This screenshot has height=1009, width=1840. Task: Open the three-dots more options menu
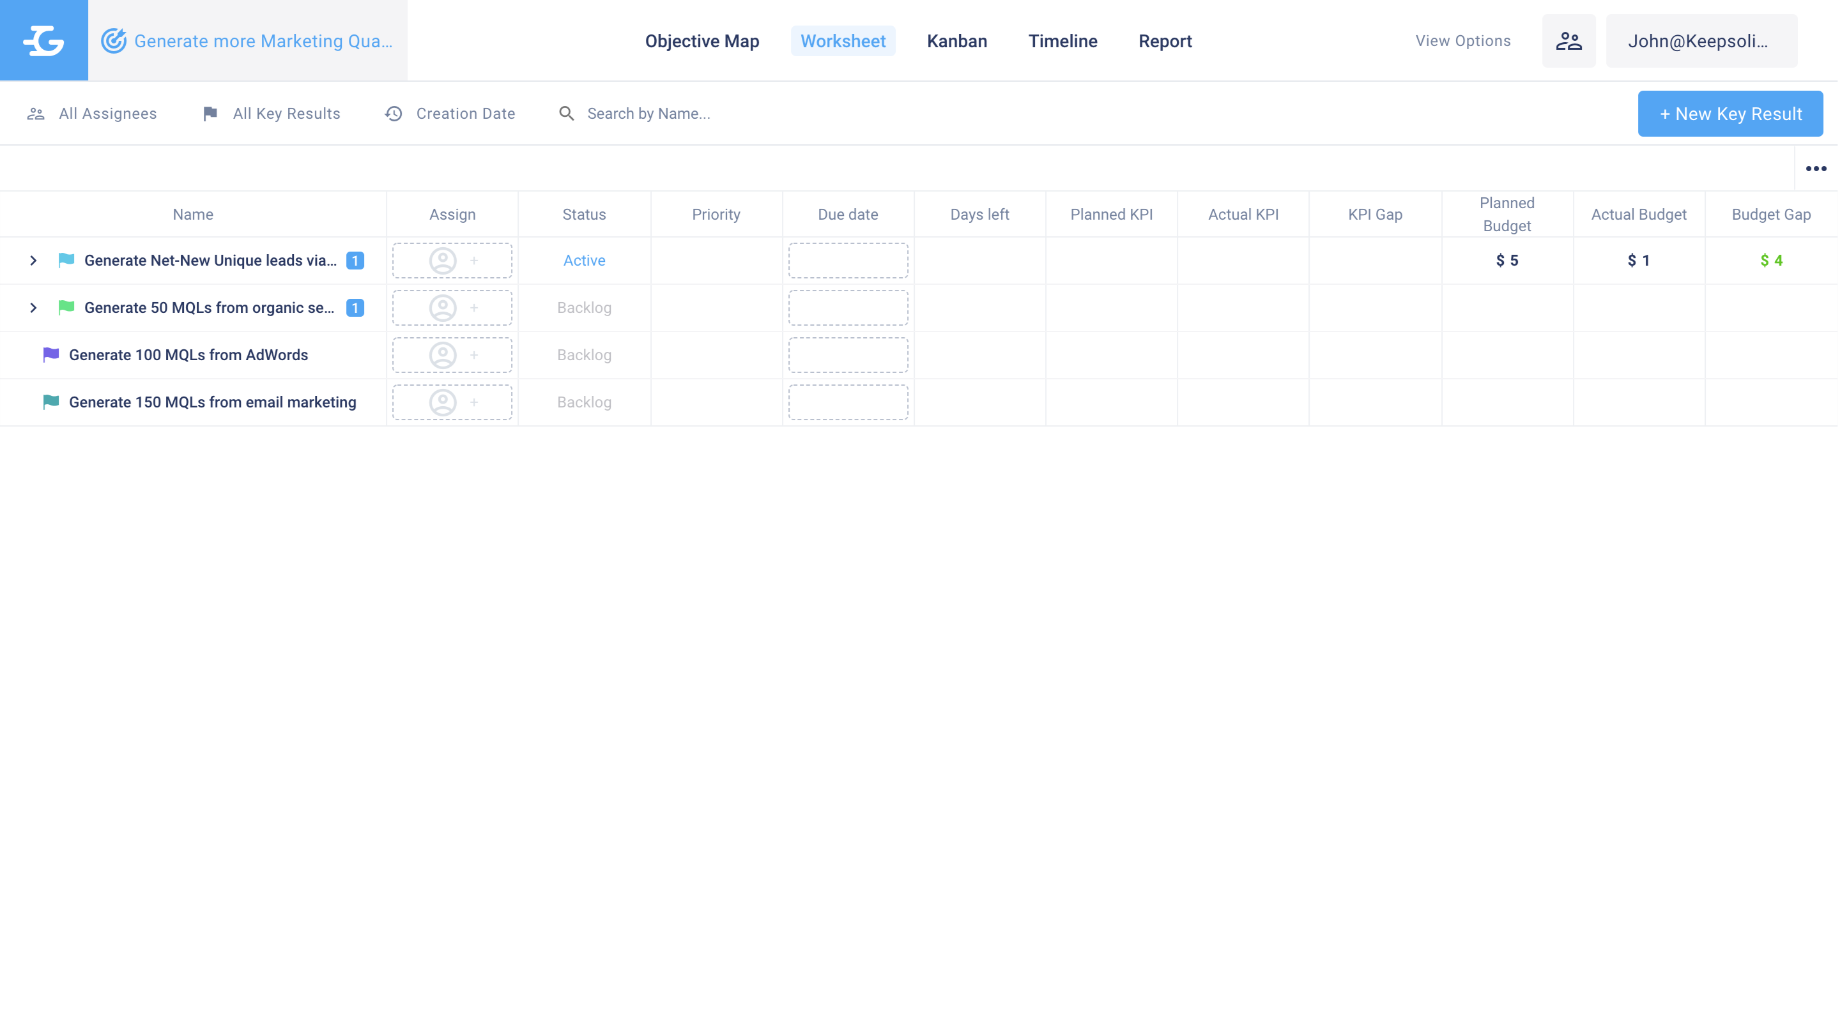tap(1816, 169)
